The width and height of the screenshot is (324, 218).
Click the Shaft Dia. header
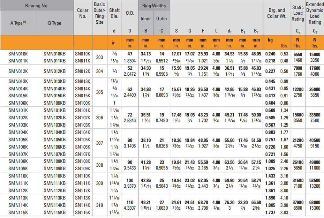click(114, 13)
